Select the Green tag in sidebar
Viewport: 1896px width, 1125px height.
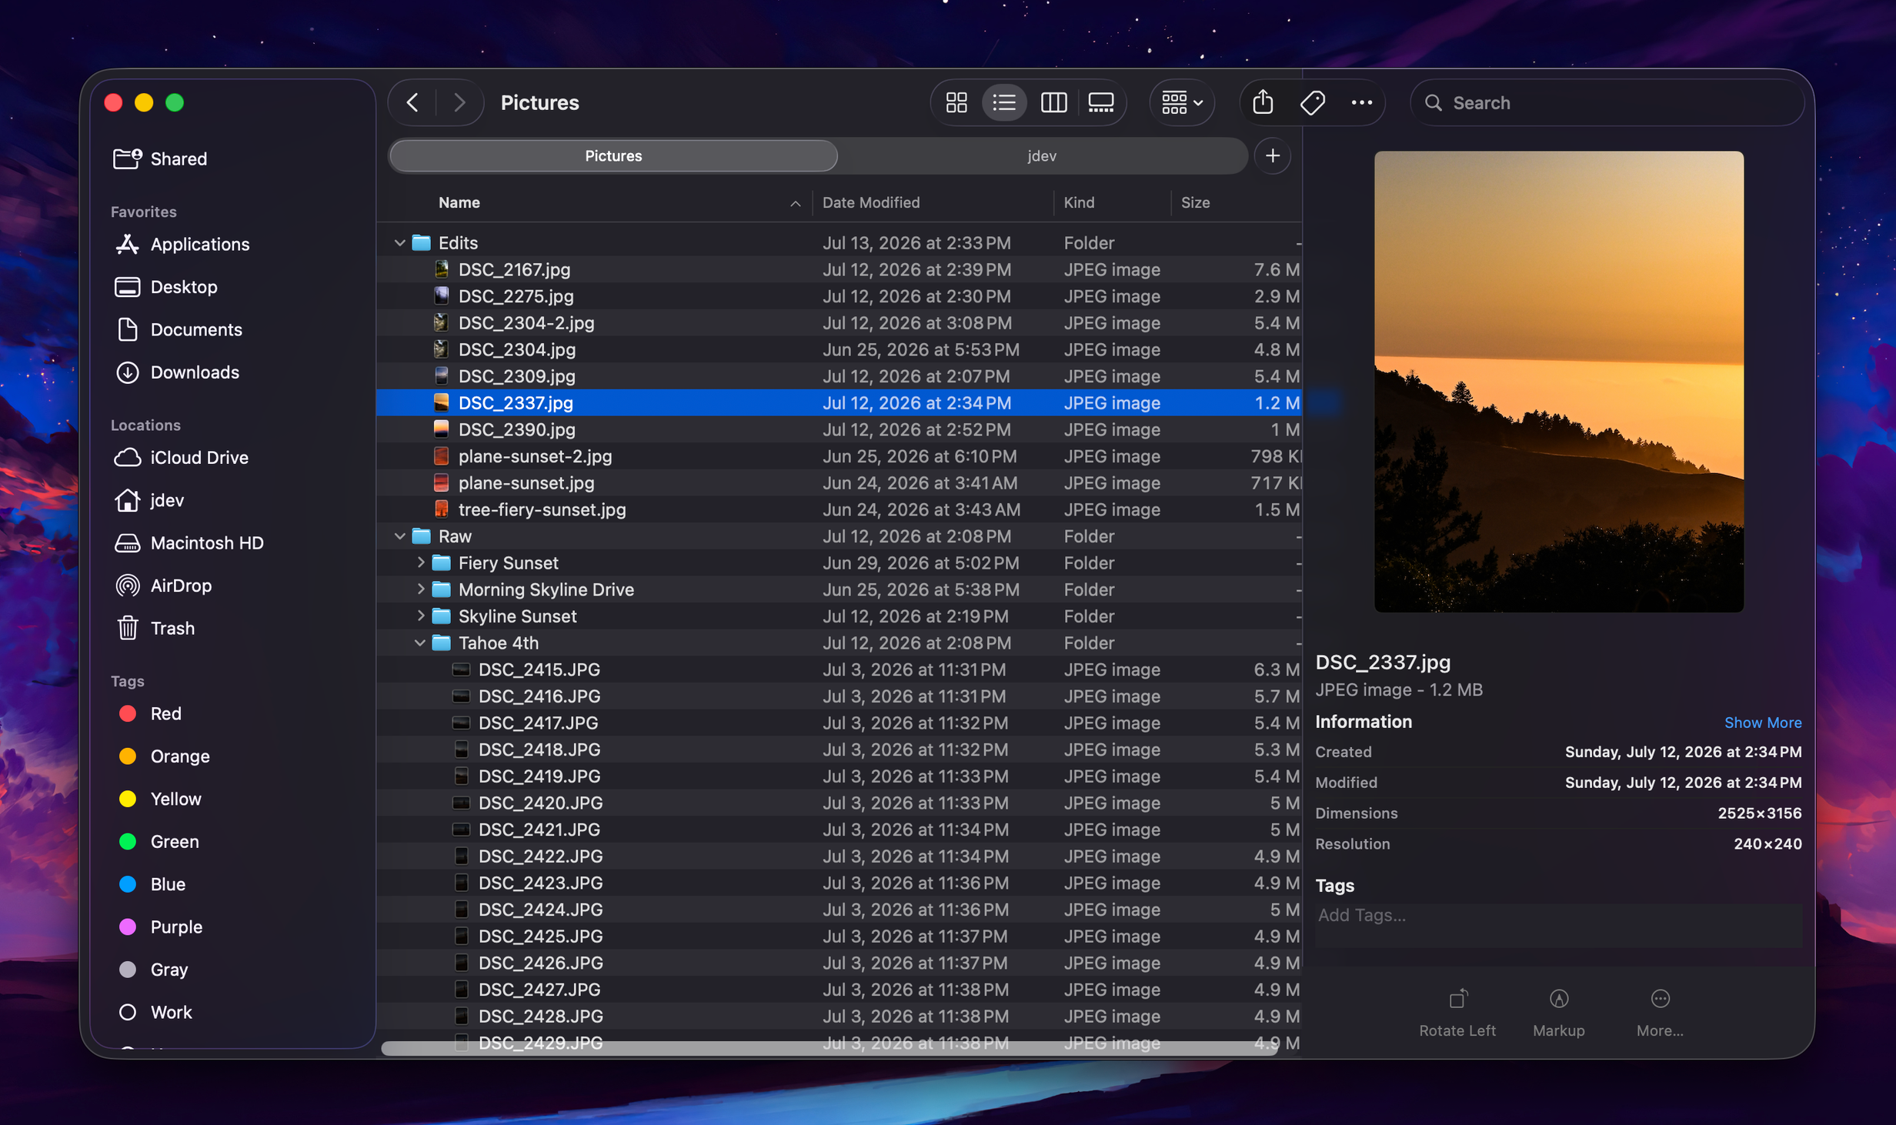coord(175,842)
